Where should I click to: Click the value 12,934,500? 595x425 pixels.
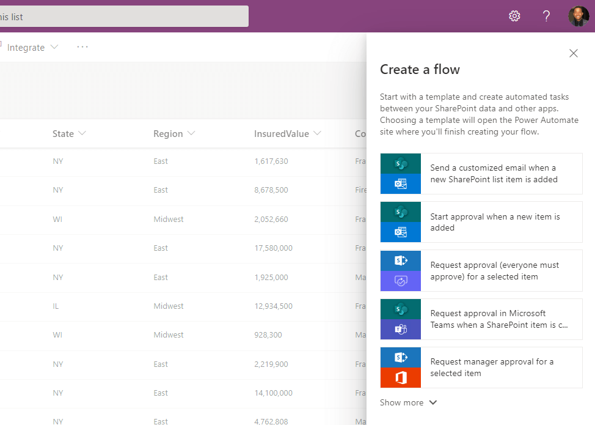[273, 306]
